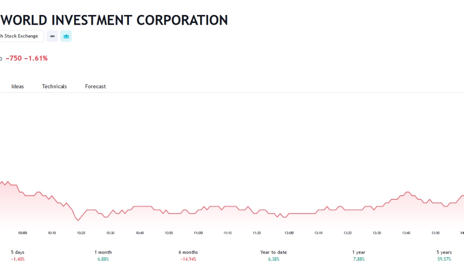Screen dimensions: 464x278
Task: Click the 6.38% year to date value
Action: [274, 259]
